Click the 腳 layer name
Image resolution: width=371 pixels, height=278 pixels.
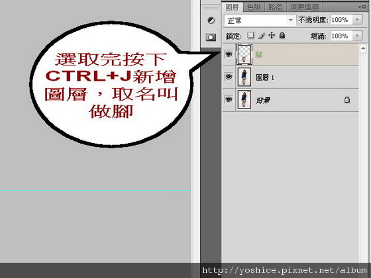tap(259, 55)
